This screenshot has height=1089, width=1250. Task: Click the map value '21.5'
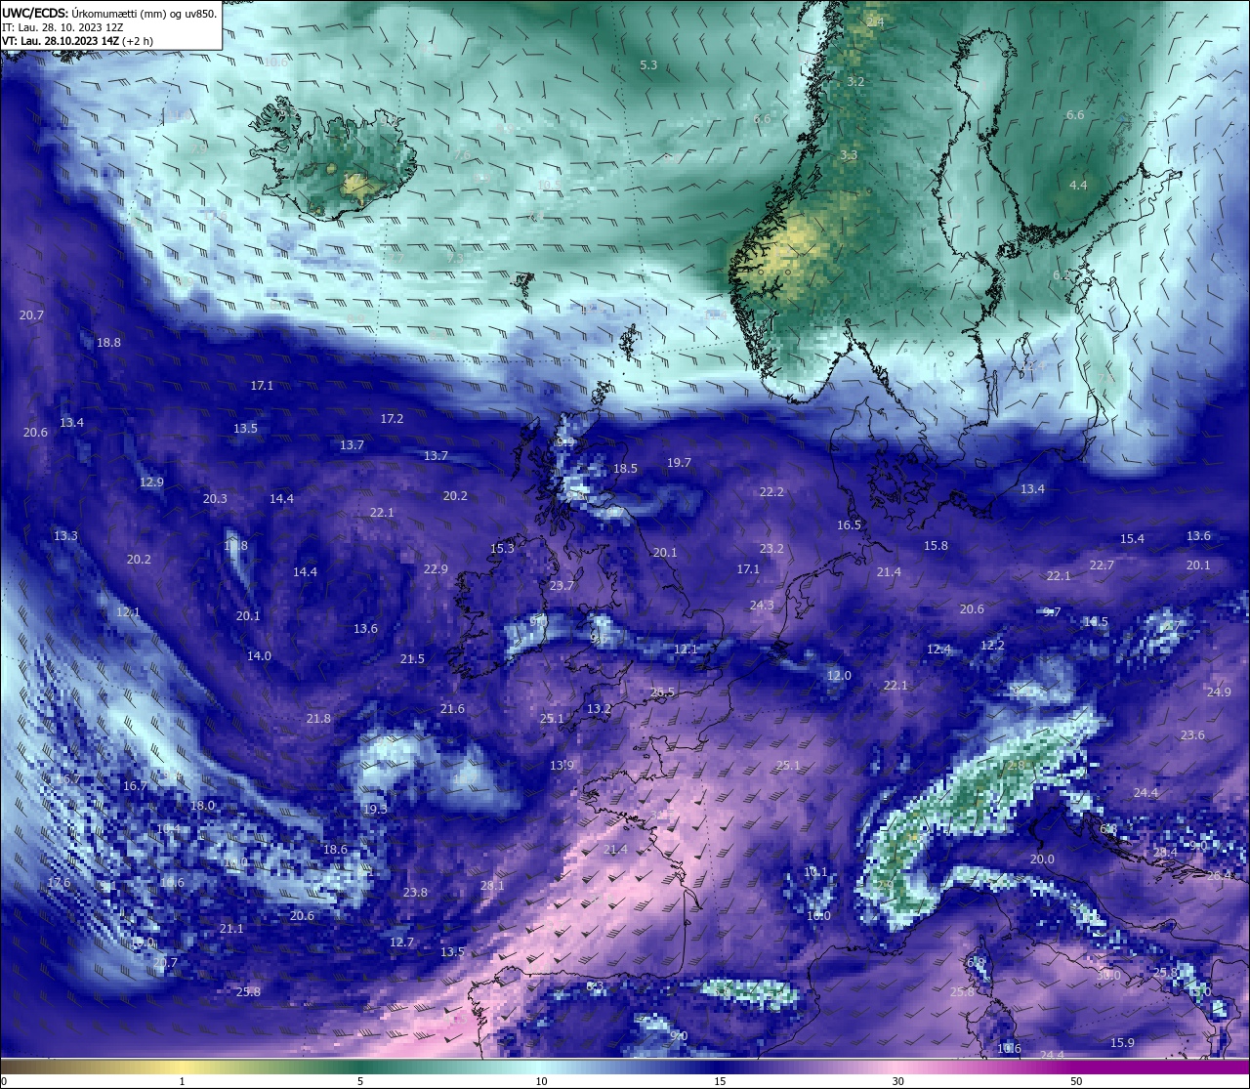[x=412, y=659]
